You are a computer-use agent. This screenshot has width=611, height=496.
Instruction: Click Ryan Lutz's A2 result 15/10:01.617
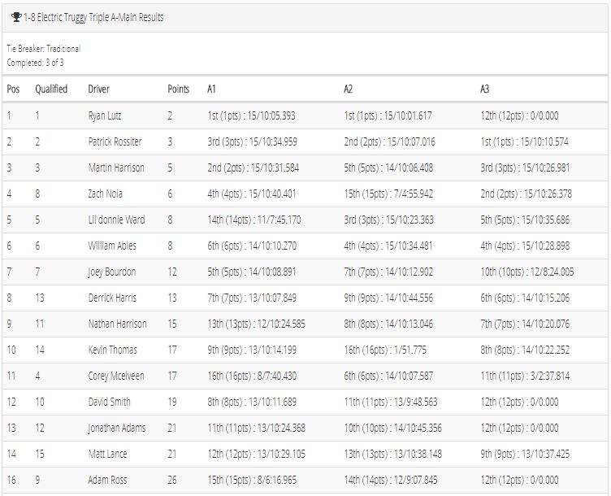pos(408,115)
